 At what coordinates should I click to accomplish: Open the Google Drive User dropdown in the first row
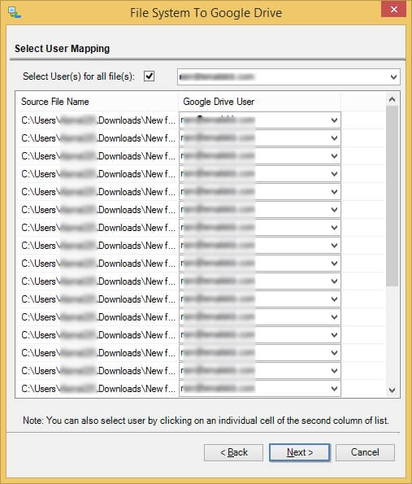(334, 120)
